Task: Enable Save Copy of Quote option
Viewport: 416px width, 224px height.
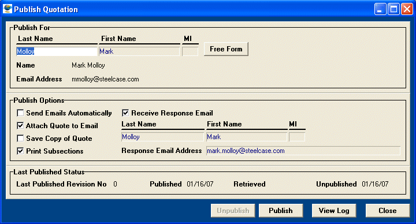Action: point(20,139)
